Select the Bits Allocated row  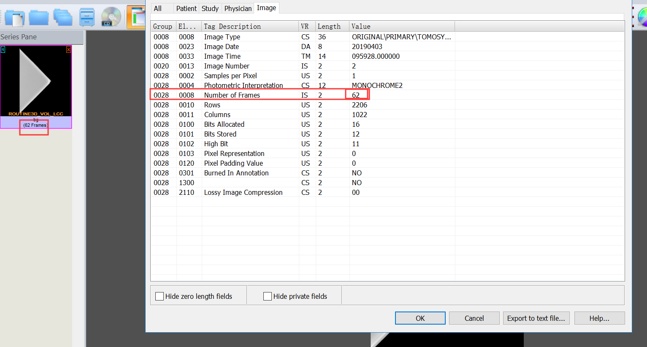[x=387, y=124]
